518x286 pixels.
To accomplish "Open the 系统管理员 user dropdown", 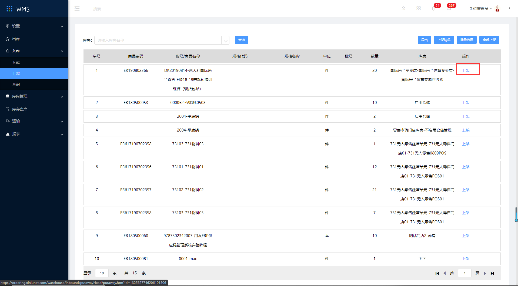I will pos(481,9).
